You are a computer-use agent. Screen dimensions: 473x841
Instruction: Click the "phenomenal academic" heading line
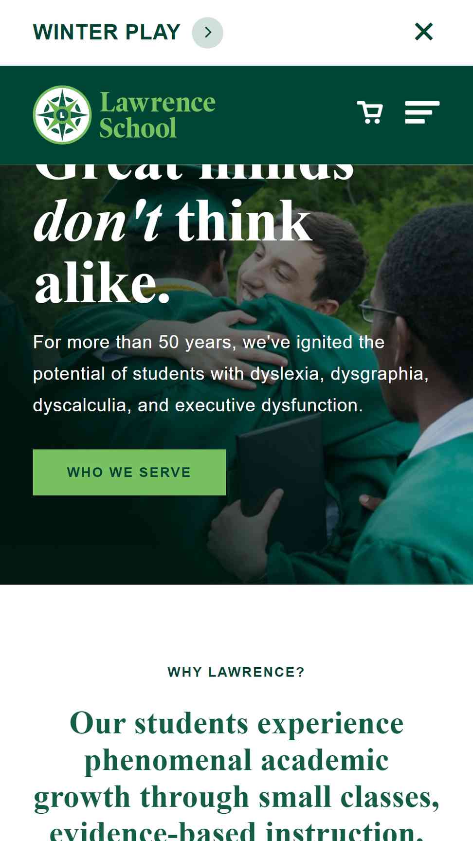236,760
